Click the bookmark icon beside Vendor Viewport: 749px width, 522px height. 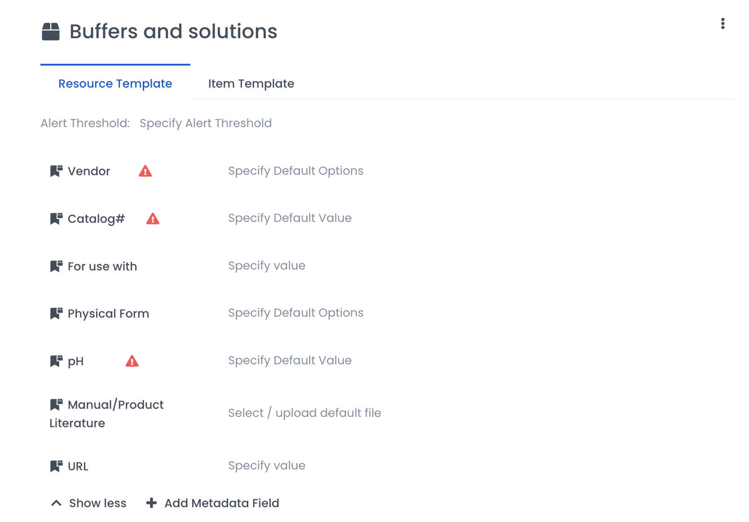[56, 171]
